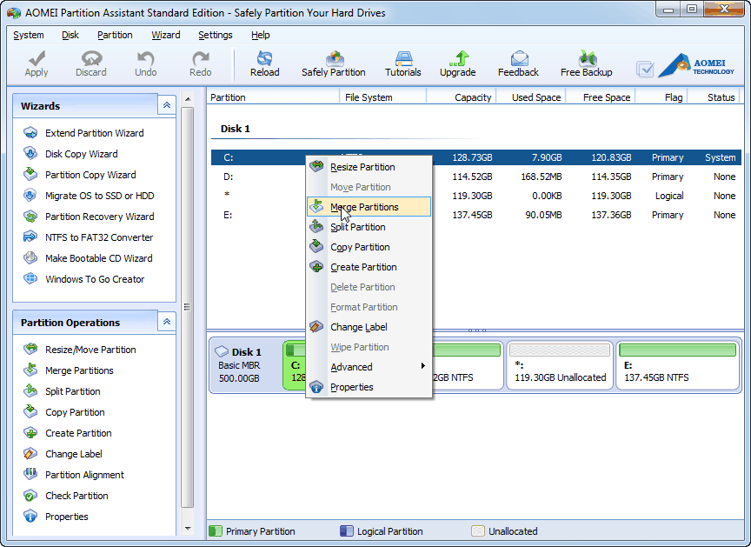Open Properties in Partition Operations panel
This screenshot has height=547, width=751.
click(x=56, y=517)
